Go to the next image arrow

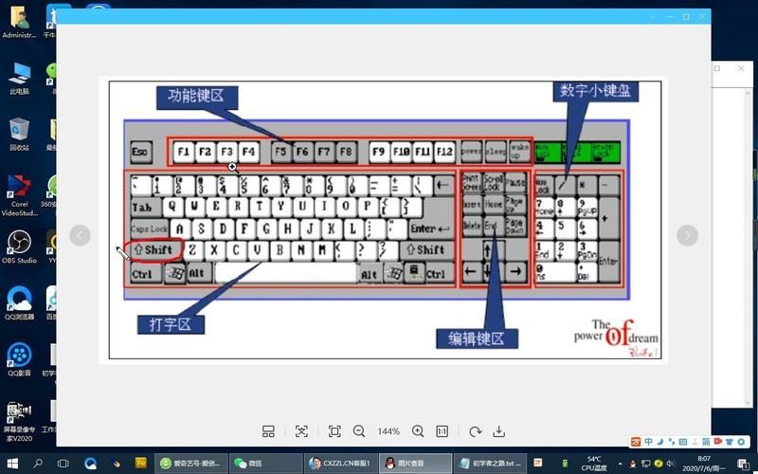coord(687,235)
